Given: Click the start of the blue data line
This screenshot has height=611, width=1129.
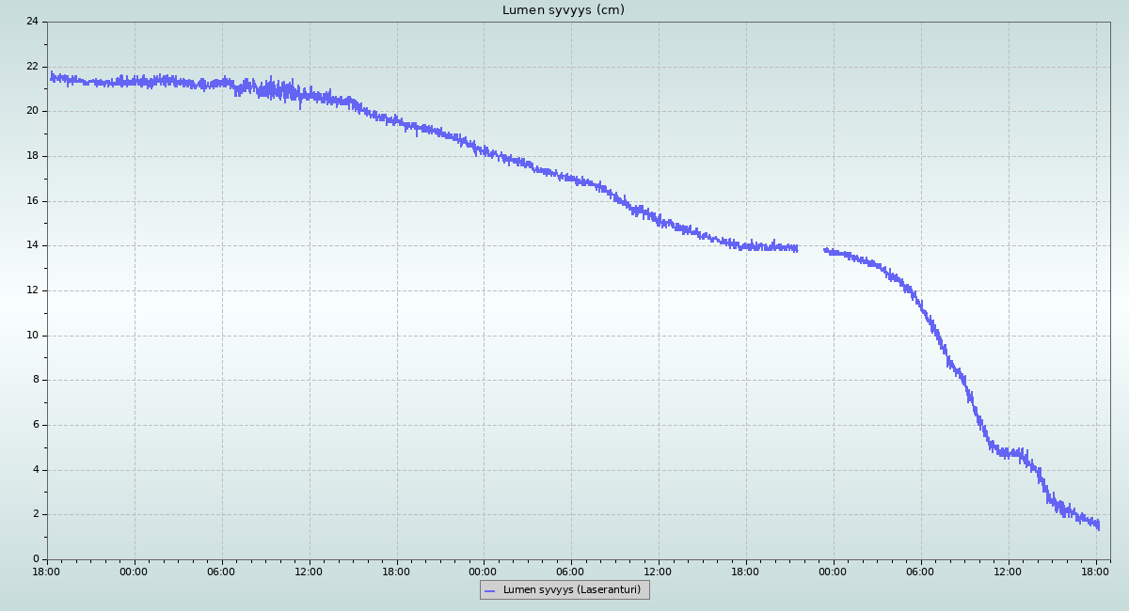Looking at the screenshot, I should [x=52, y=77].
